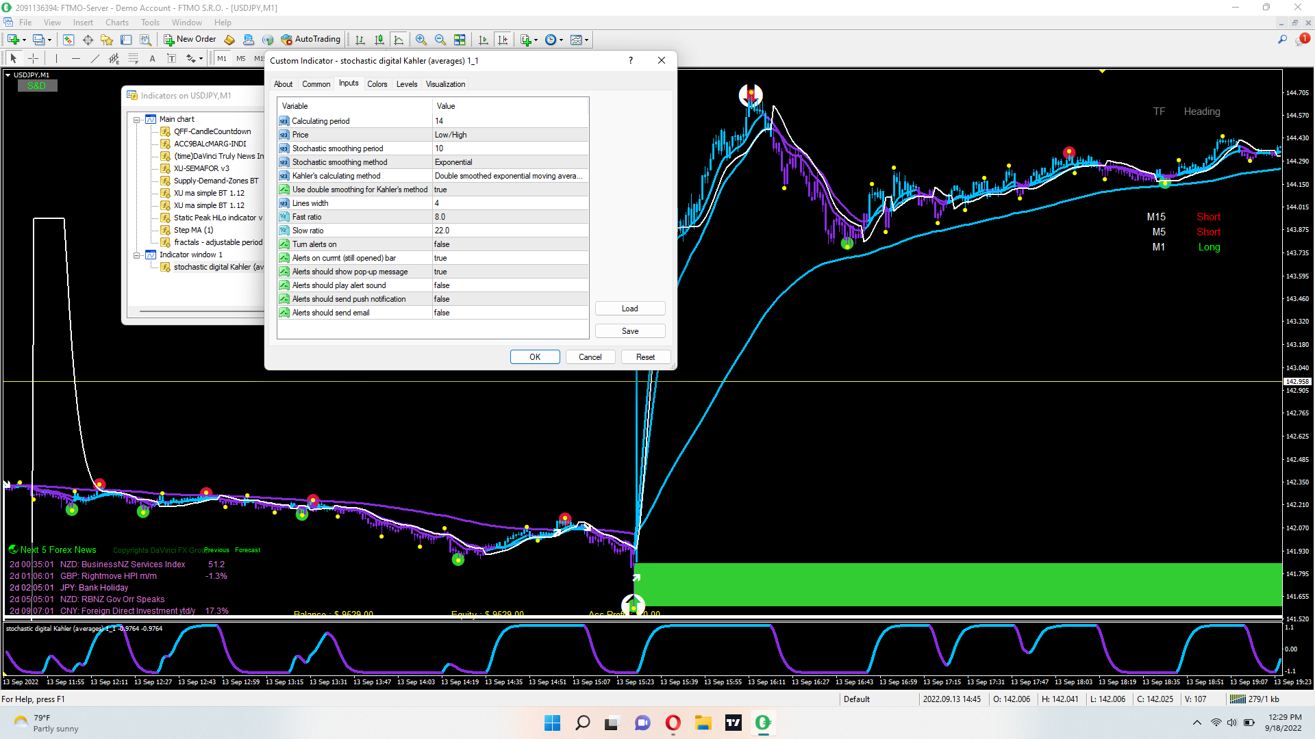Click the Tile Windows icon
The width and height of the screenshot is (1315, 739).
click(460, 40)
